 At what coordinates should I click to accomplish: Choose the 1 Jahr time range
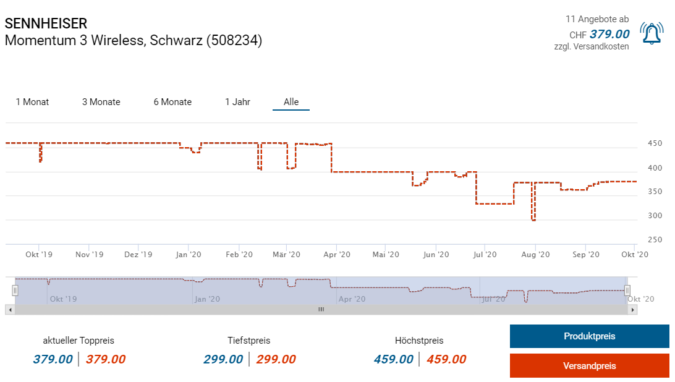[x=237, y=102]
